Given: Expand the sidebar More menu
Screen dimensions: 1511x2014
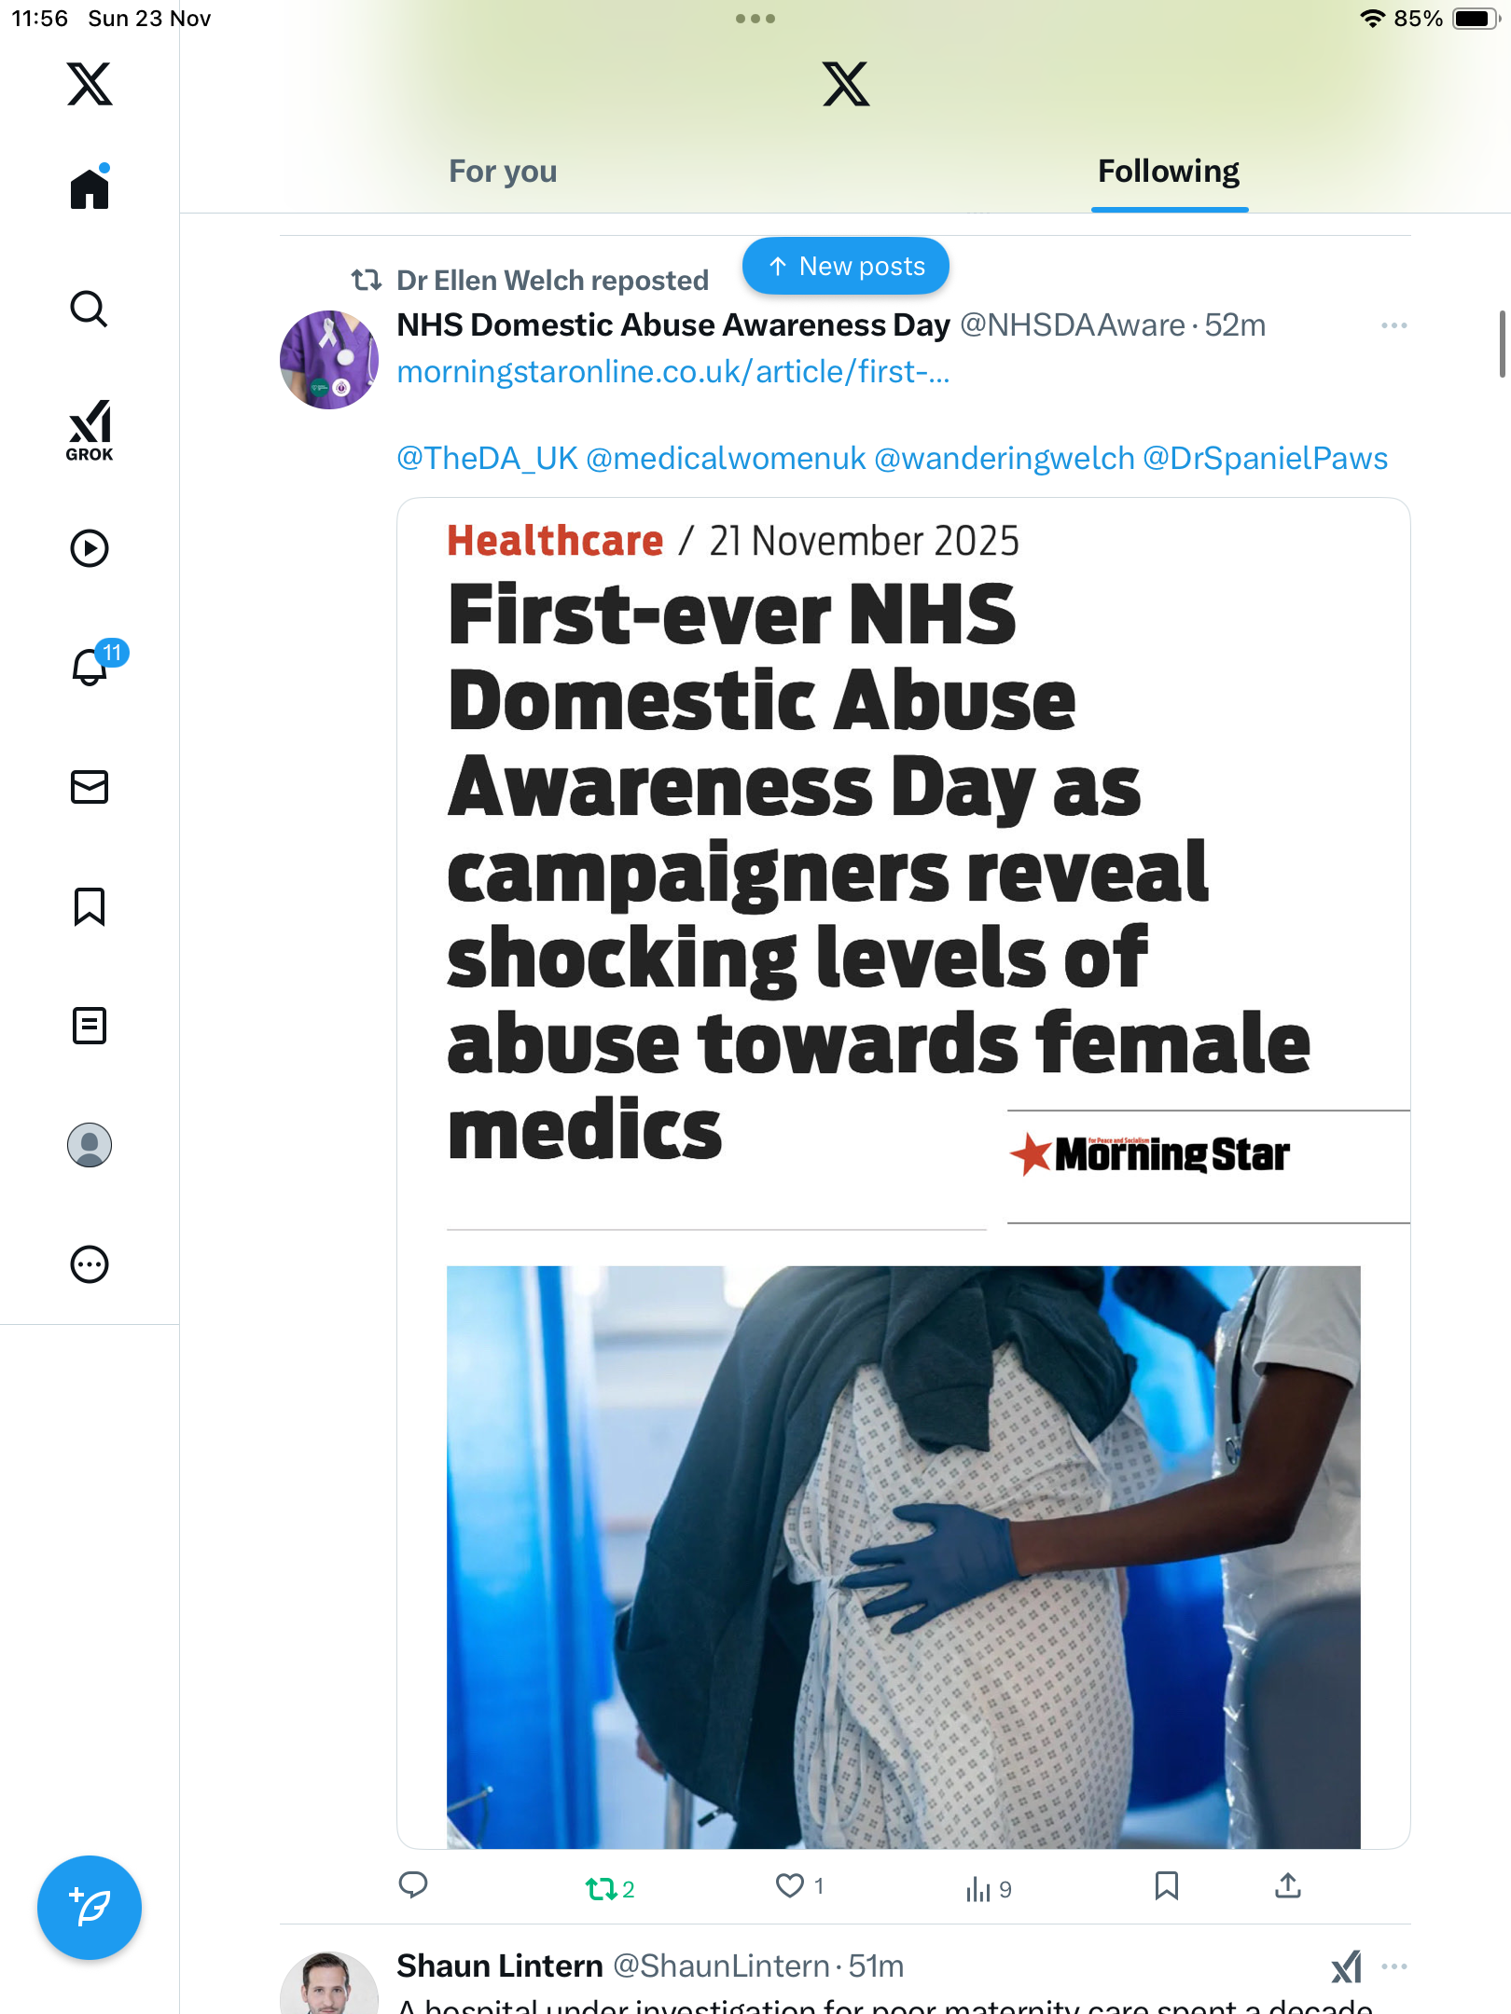Looking at the screenshot, I should pyautogui.click(x=90, y=1264).
